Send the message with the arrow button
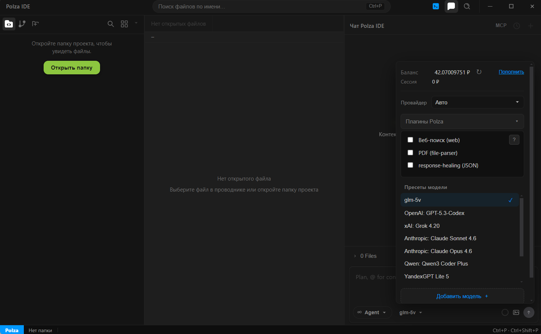This screenshot has width=541, height=334. [529, 312]
